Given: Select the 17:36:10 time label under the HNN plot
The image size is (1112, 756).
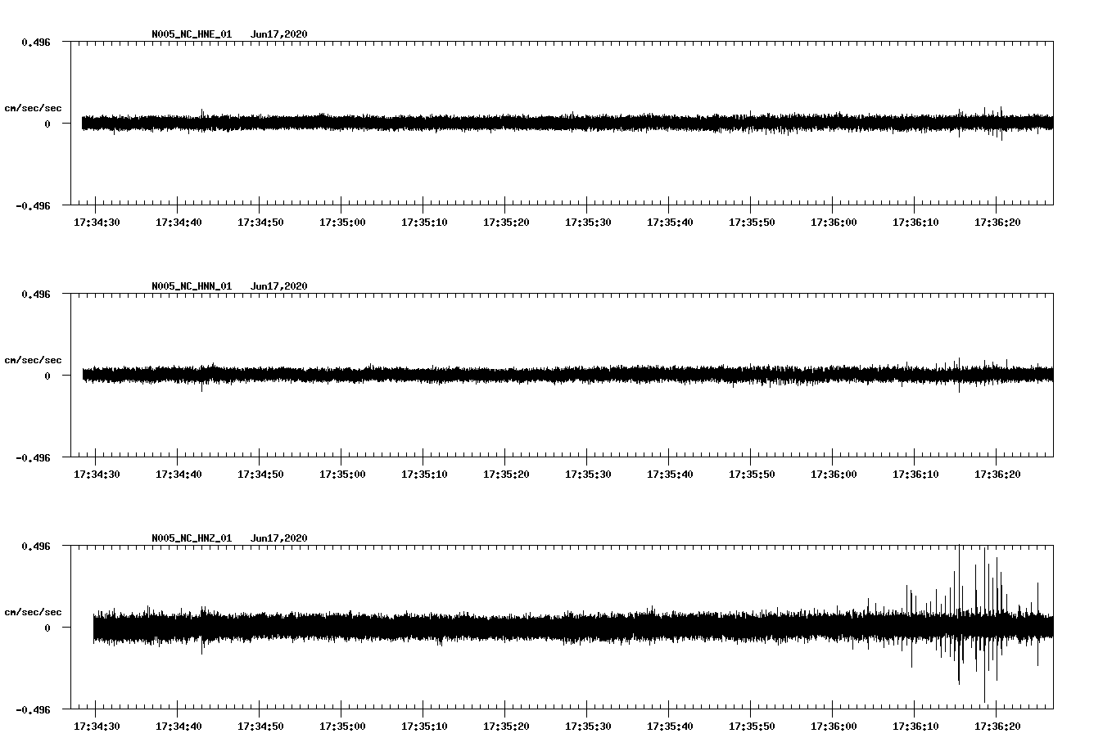Looking at the screenshot, I should pyautogui.click(x=915, y=474).
